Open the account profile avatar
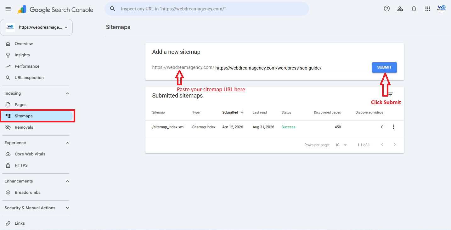 [441, 9]
